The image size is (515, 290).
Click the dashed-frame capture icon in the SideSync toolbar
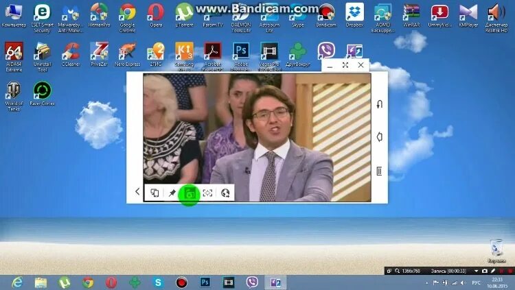[x=207, y=193]
